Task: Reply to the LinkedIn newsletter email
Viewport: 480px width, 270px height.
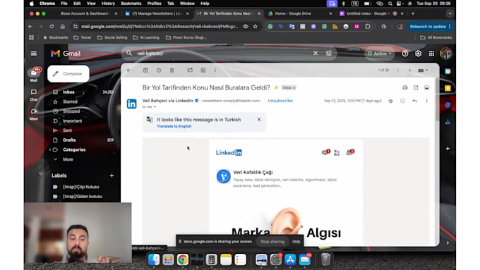Action: click(415, 101)
